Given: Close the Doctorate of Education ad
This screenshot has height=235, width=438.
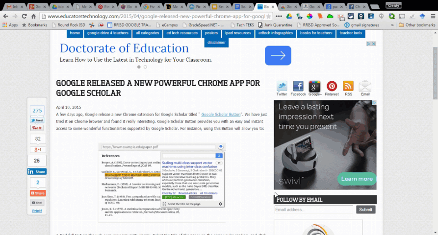Looking at the screenshot, I should 374,44.
